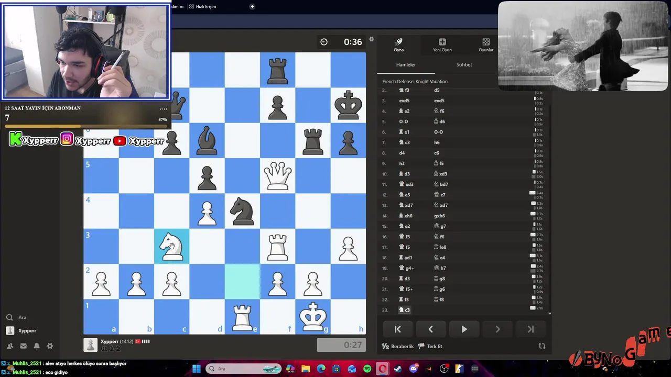Switch to the Sohbet chat tab

coord(464,64)
